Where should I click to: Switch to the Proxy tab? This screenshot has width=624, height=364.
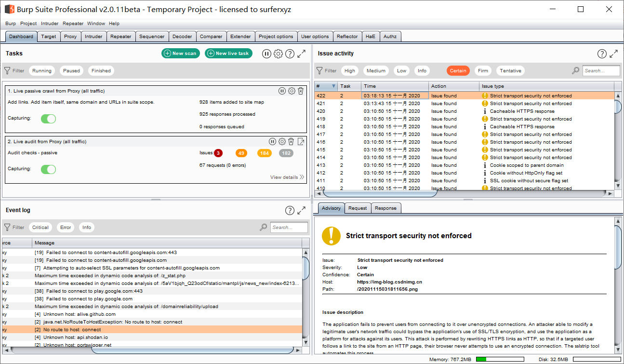tap(70, 36)
